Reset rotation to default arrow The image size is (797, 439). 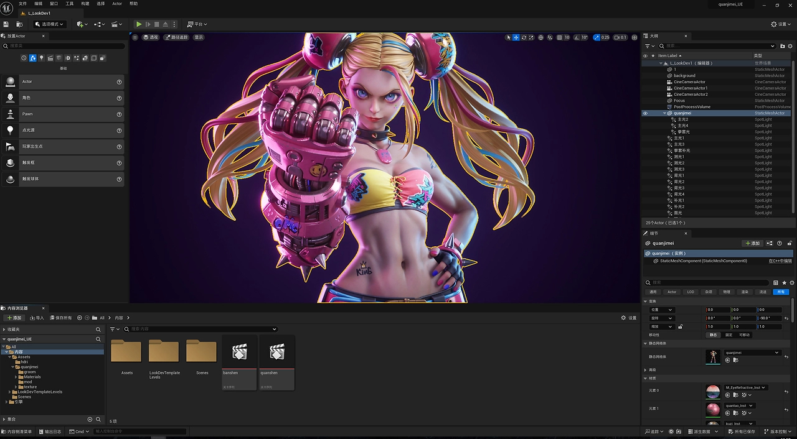787,318
